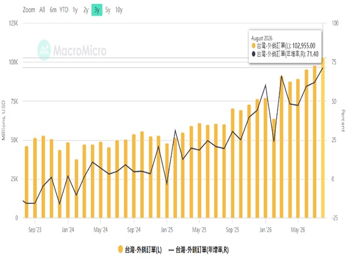The image size is (347, 260).
Task: Select the highlighted 3y zoom range
Action: (97, 10)
